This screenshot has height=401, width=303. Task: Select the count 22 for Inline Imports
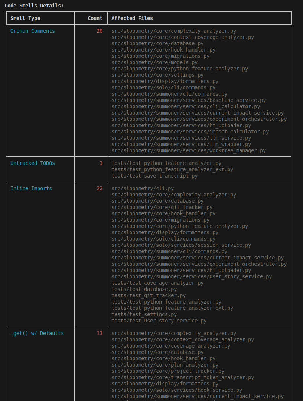tap(100, 188)
